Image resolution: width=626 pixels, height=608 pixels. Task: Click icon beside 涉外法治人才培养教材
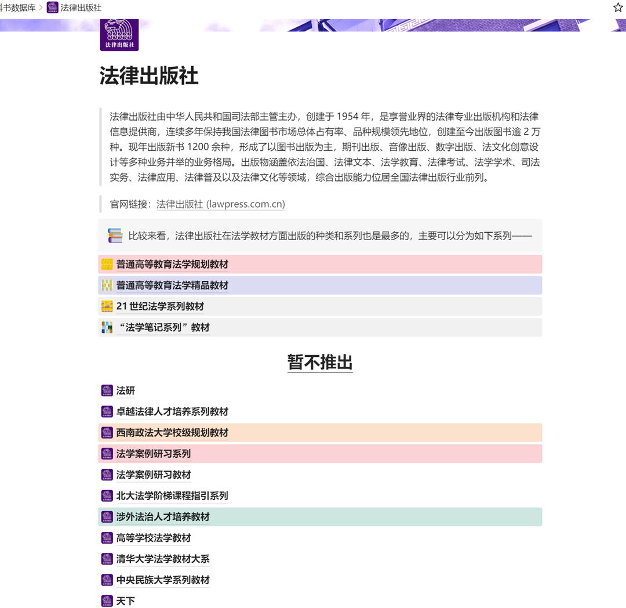click(107, 517)
